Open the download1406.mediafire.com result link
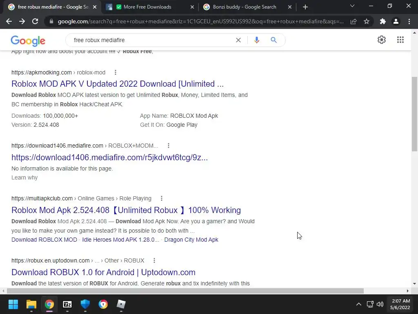This screenshot has height=314, width=418. [x=109, y=157]
